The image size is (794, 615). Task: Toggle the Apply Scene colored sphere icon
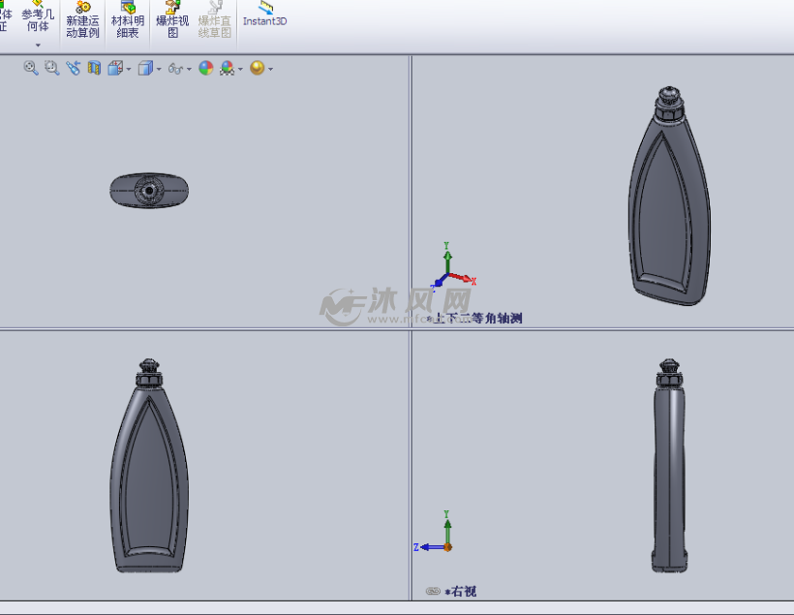tap(205, 68)
